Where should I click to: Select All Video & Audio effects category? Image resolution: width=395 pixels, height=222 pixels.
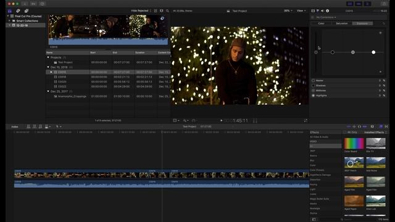[319, 137]
